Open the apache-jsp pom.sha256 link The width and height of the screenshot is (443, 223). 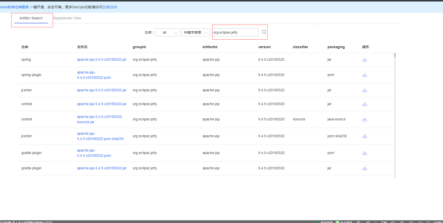pyautogui.click(x=100, y=136)
